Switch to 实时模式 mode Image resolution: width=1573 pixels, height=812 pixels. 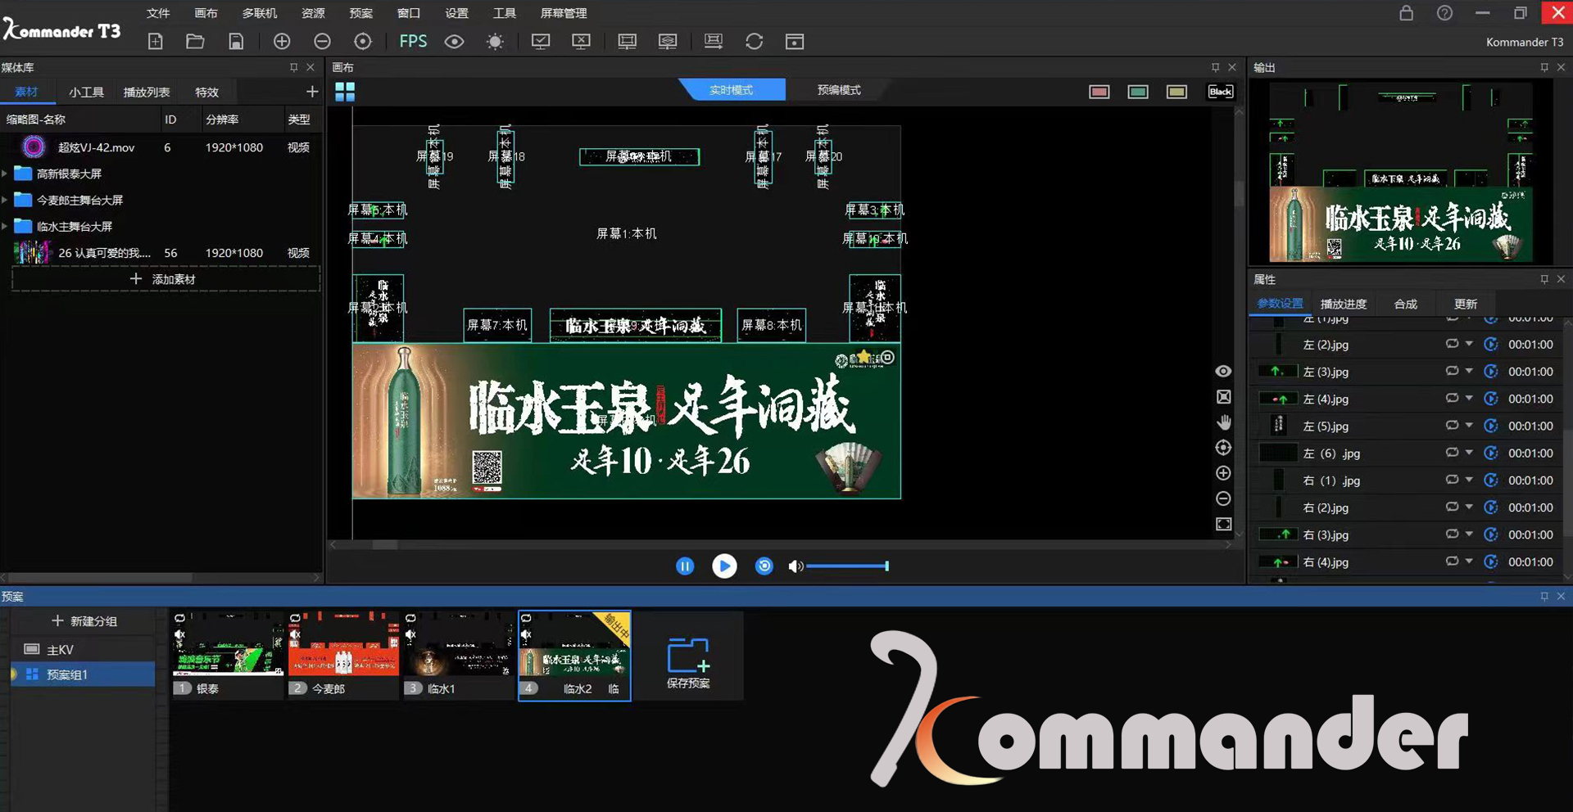[x=732, y=90]
